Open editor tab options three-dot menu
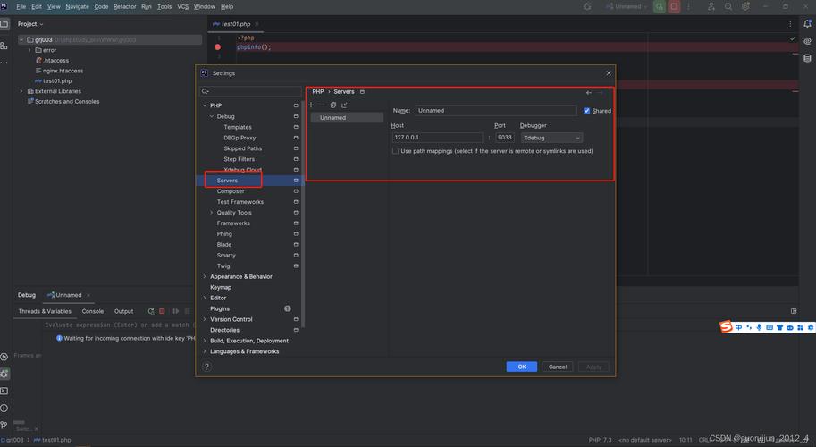816x447 pixels. (790, 24)
